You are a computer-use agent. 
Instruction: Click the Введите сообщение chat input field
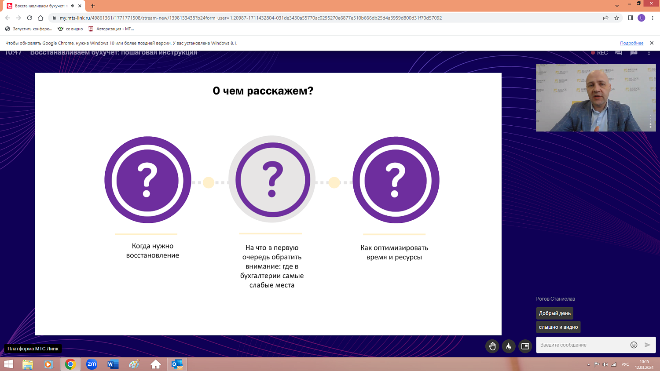(x=576, y=345)
